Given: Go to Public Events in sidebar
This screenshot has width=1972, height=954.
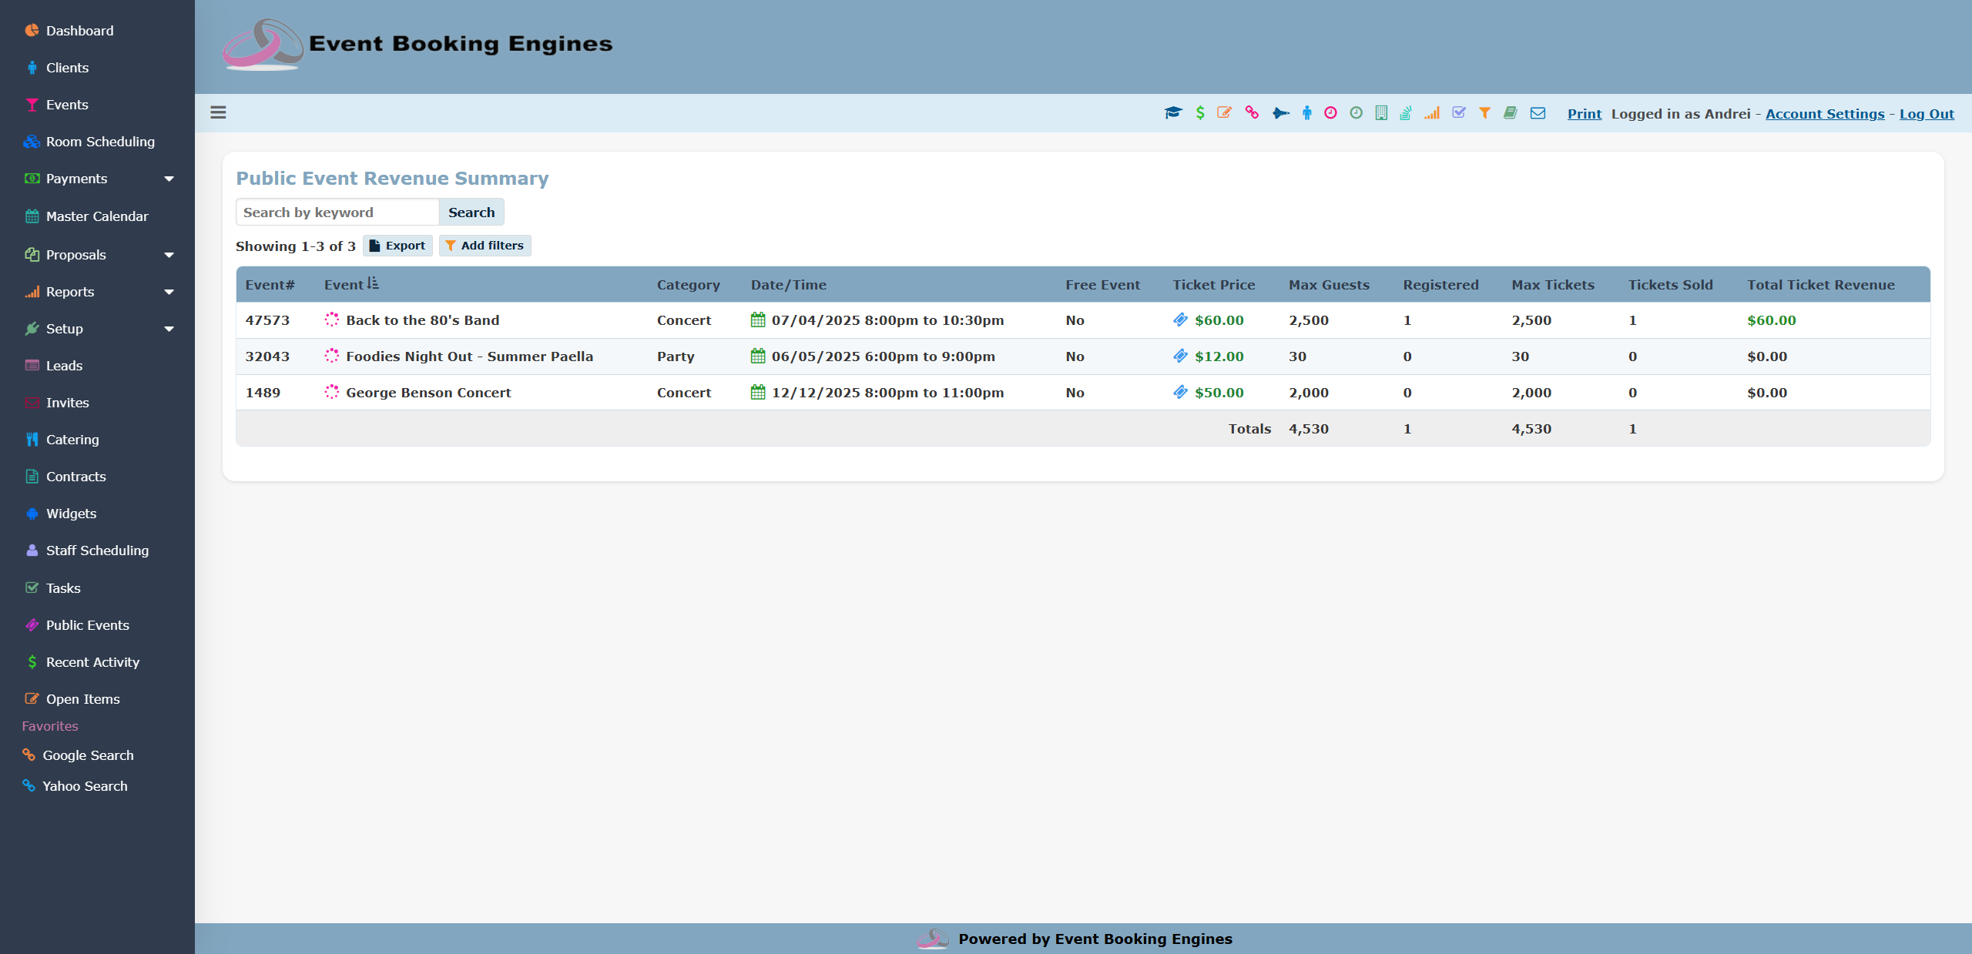Looking at the screenshot, I should pyautogui.click(x=87, y=625).
